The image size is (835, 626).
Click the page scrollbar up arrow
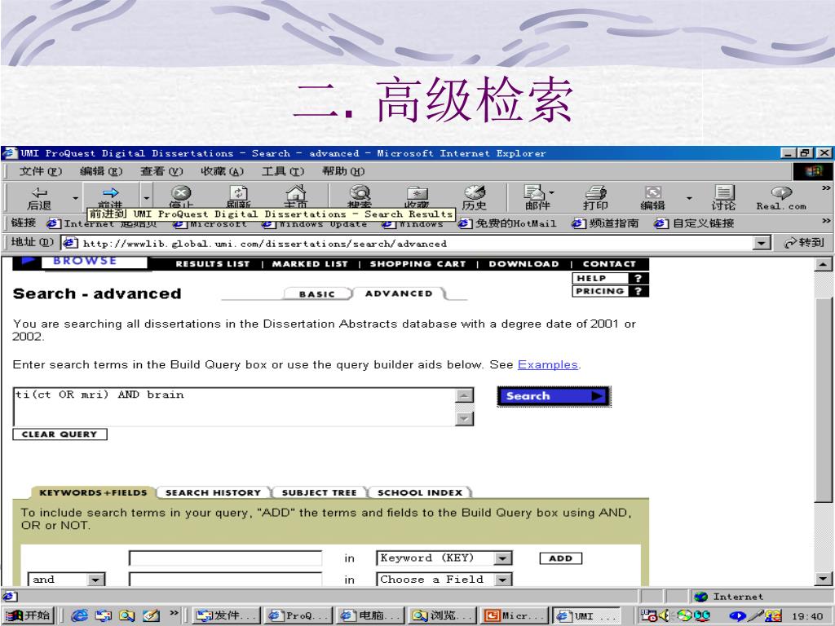click(824, 263)
